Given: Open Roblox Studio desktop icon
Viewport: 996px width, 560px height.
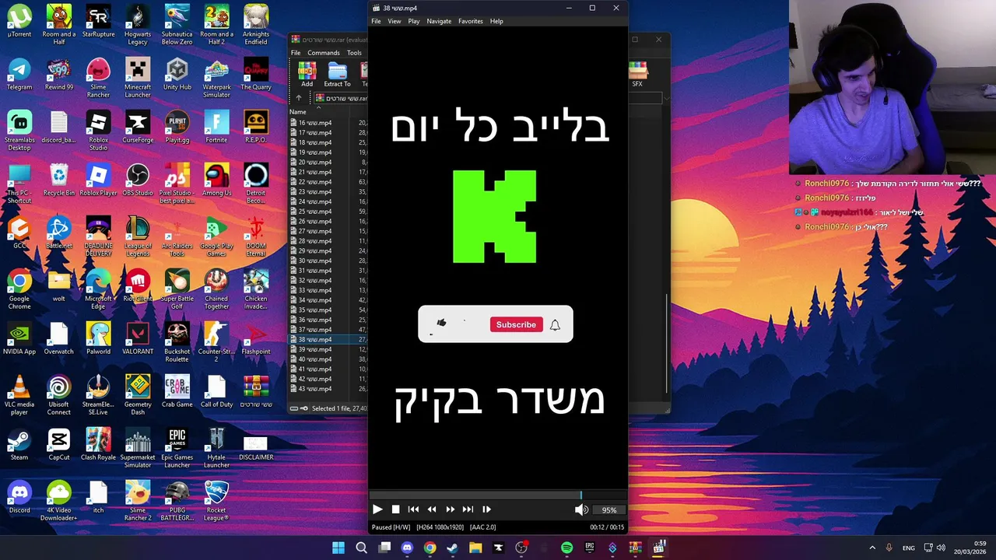Looking at the screenshot, I should (98, 131).
